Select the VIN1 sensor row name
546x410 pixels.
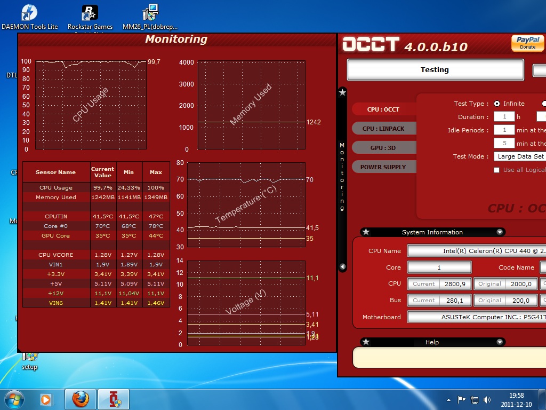click(56, 265)
